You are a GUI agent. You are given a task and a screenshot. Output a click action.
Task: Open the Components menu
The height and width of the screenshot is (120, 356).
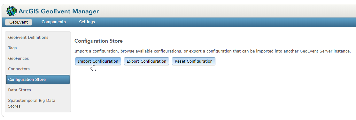point(54,22)
